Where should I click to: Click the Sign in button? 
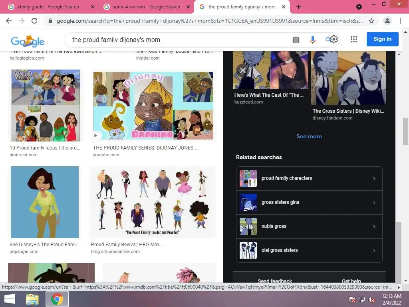point(382,39)
